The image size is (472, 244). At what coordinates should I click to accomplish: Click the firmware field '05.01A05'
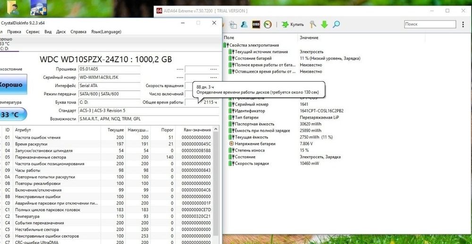(110, 69)
